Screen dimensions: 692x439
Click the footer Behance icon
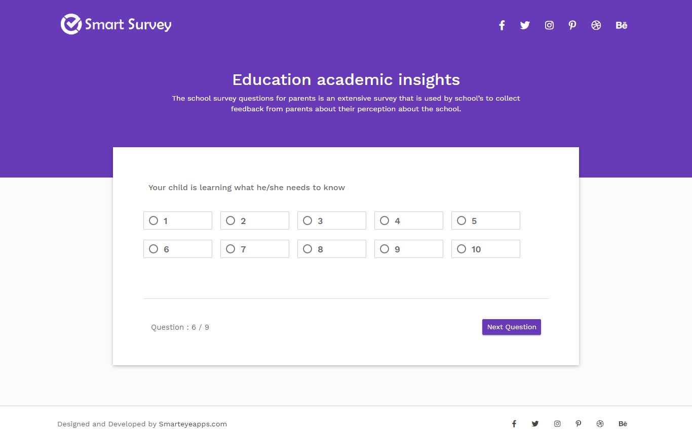pos(623,424)
